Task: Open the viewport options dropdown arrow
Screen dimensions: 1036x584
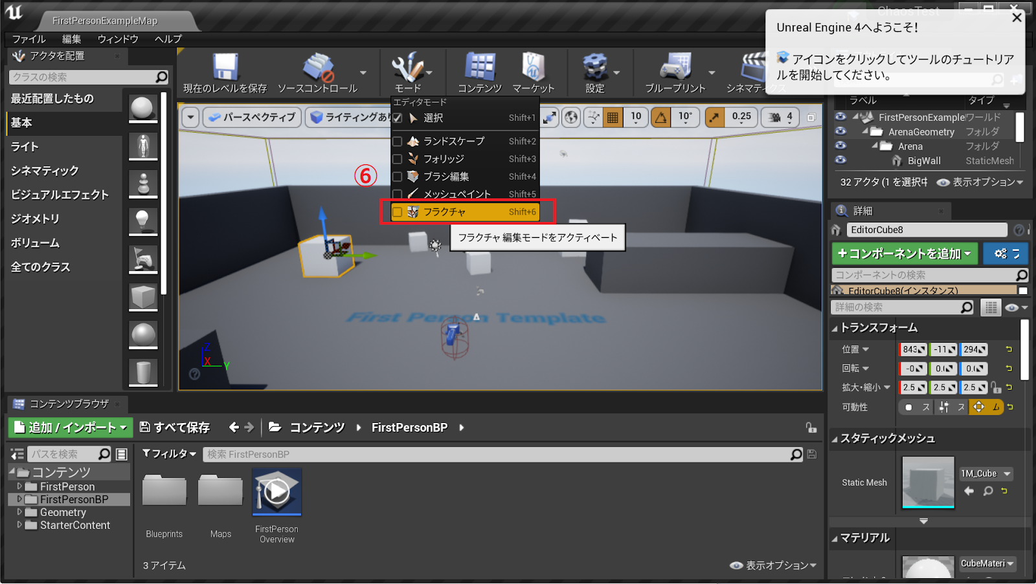Action: (x=190, y=117)
